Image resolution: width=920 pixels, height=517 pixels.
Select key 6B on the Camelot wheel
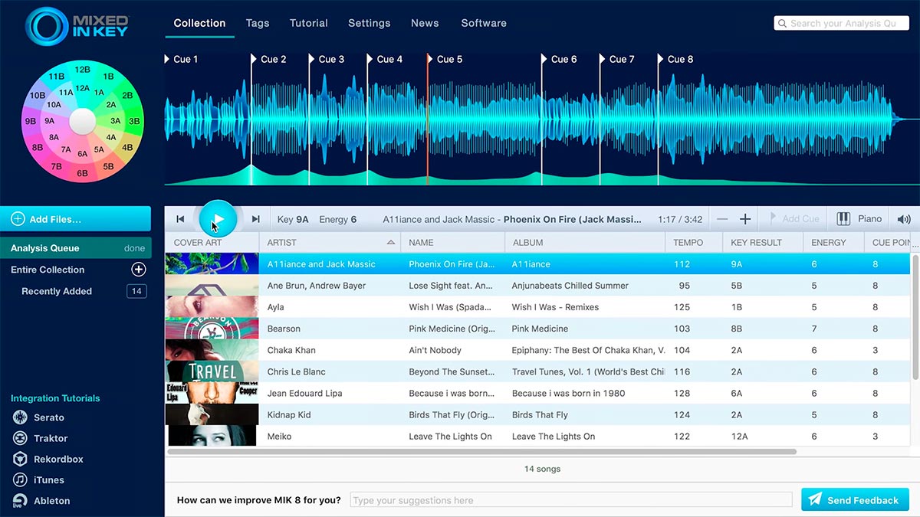tap(82, 173)
